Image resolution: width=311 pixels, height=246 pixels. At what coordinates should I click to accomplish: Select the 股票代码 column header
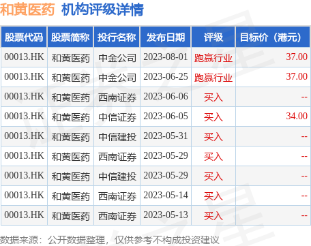point(24,37)
